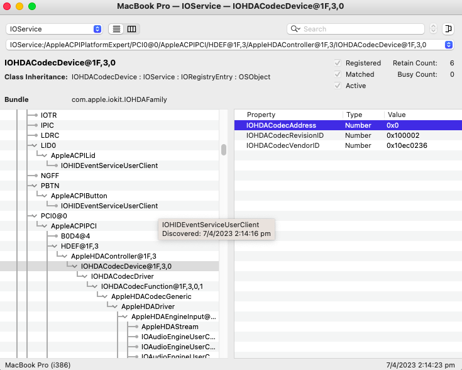
Task: Select the IOHDACodecRevisionID property row
Action: click(x=348, y=135)
